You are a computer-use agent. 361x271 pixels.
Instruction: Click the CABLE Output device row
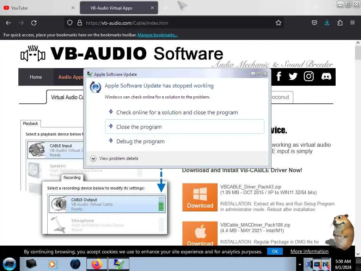click(x=107, y=204)
